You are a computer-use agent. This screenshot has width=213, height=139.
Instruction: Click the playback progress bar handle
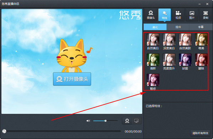coord(4,131)
